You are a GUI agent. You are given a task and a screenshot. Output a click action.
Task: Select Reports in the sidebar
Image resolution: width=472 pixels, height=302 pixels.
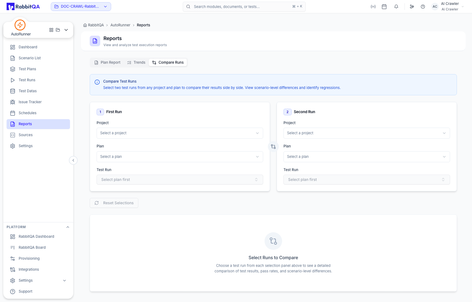[38, 124]
